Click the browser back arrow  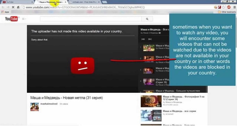3,7
